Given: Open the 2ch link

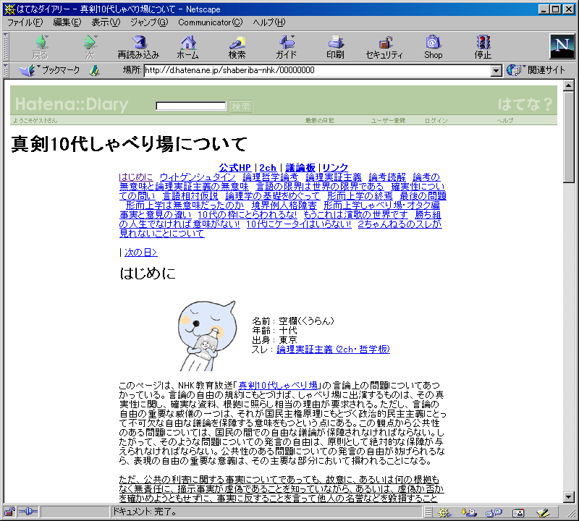Looking at the screenshot, I should 268,168.
